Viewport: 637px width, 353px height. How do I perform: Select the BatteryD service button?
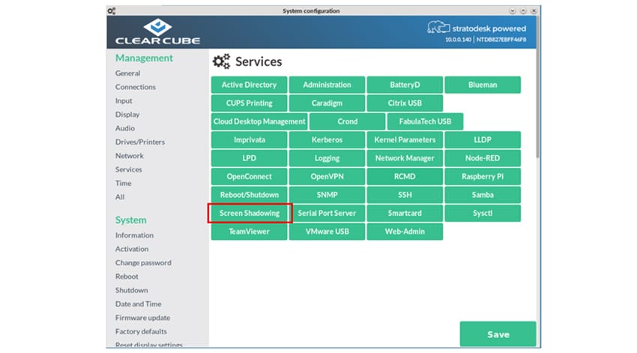tap(405, 85)
